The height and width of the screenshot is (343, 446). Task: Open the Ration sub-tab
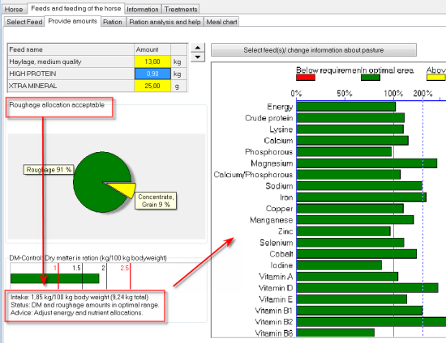click(113, 22)
